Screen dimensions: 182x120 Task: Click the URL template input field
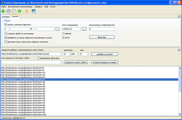[31, 54]
